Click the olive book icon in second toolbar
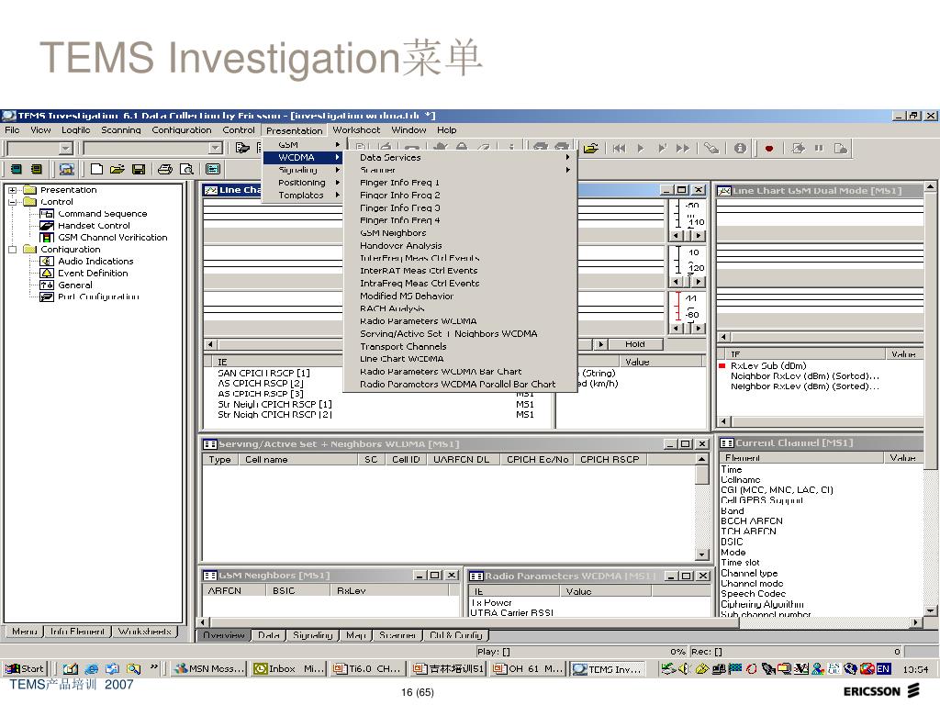Image resolution: width=940 pixels, height=705 pixels. click(37, 169)
